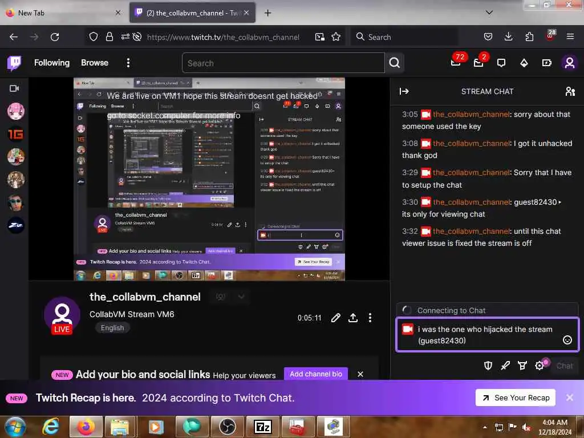Click the followed channels camera icon in sidebar
Screen dimensions: 584x438
click(14, 88)
